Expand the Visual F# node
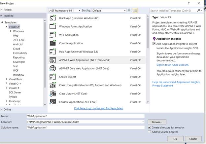The image size is (206, 144). click(7, 88)
